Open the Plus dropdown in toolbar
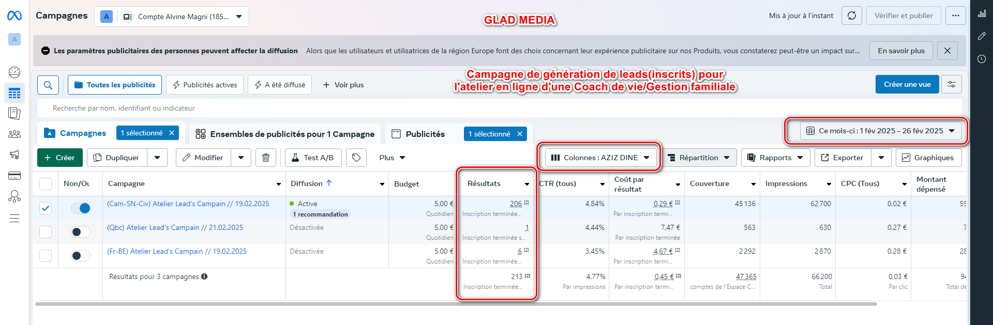993x325 pixels. (x=392, y=158)
